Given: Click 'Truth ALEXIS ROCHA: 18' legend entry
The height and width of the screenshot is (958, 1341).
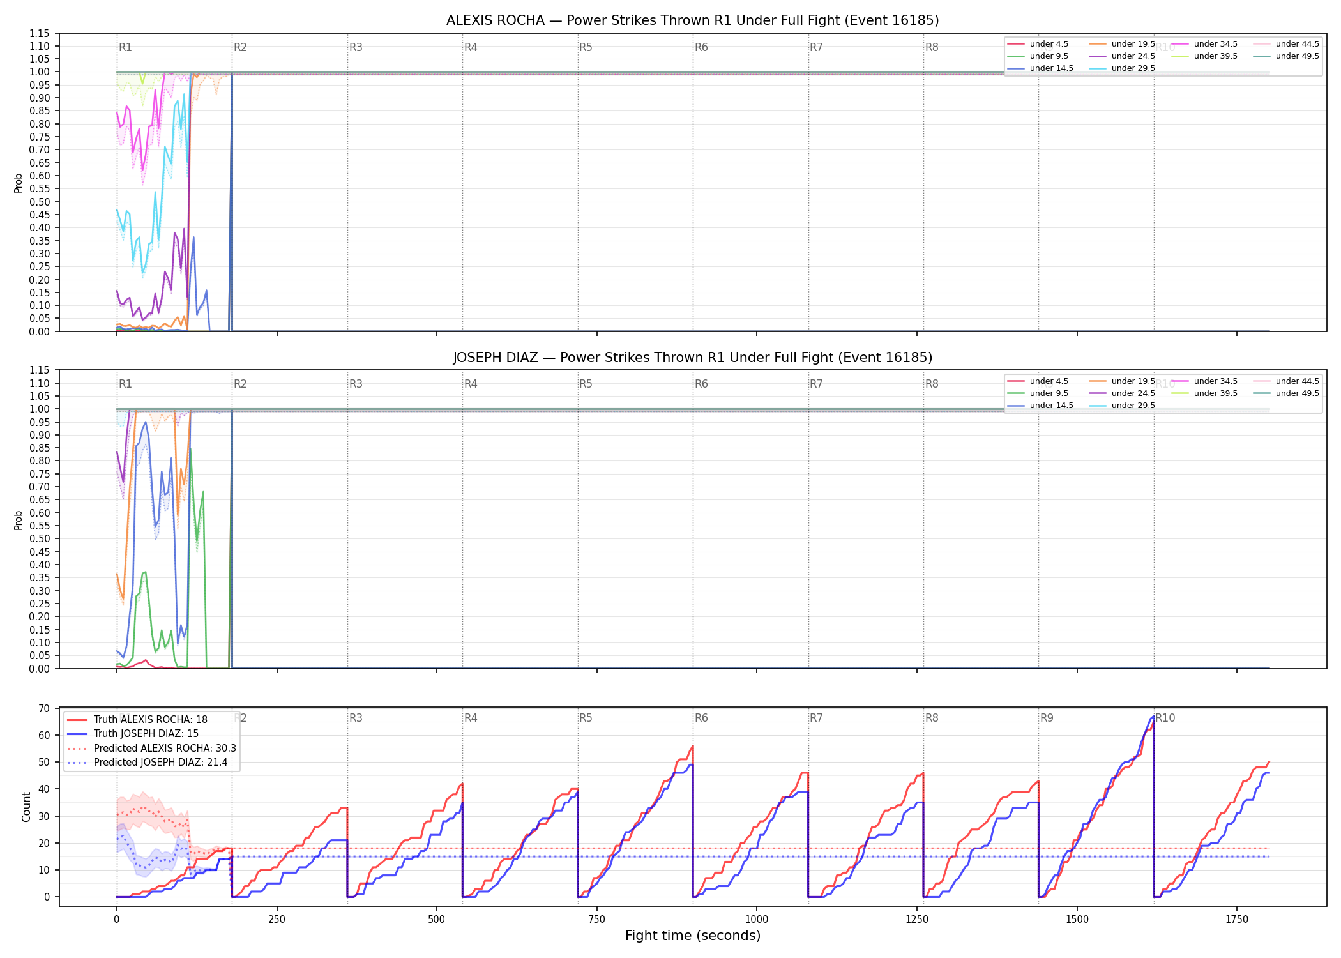Looking at the screenshot, I should (x=137, y=720).
